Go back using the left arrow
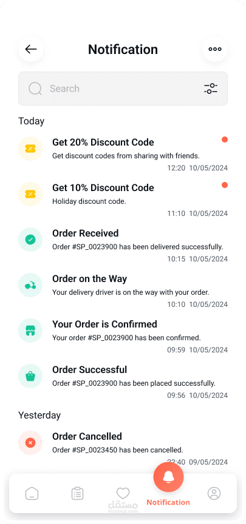Screen dimensions: 246x524 click(31, 49)
